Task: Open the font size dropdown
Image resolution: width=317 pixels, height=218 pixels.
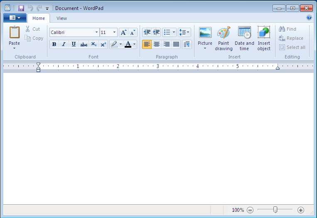Action: (x=115, y=32)
